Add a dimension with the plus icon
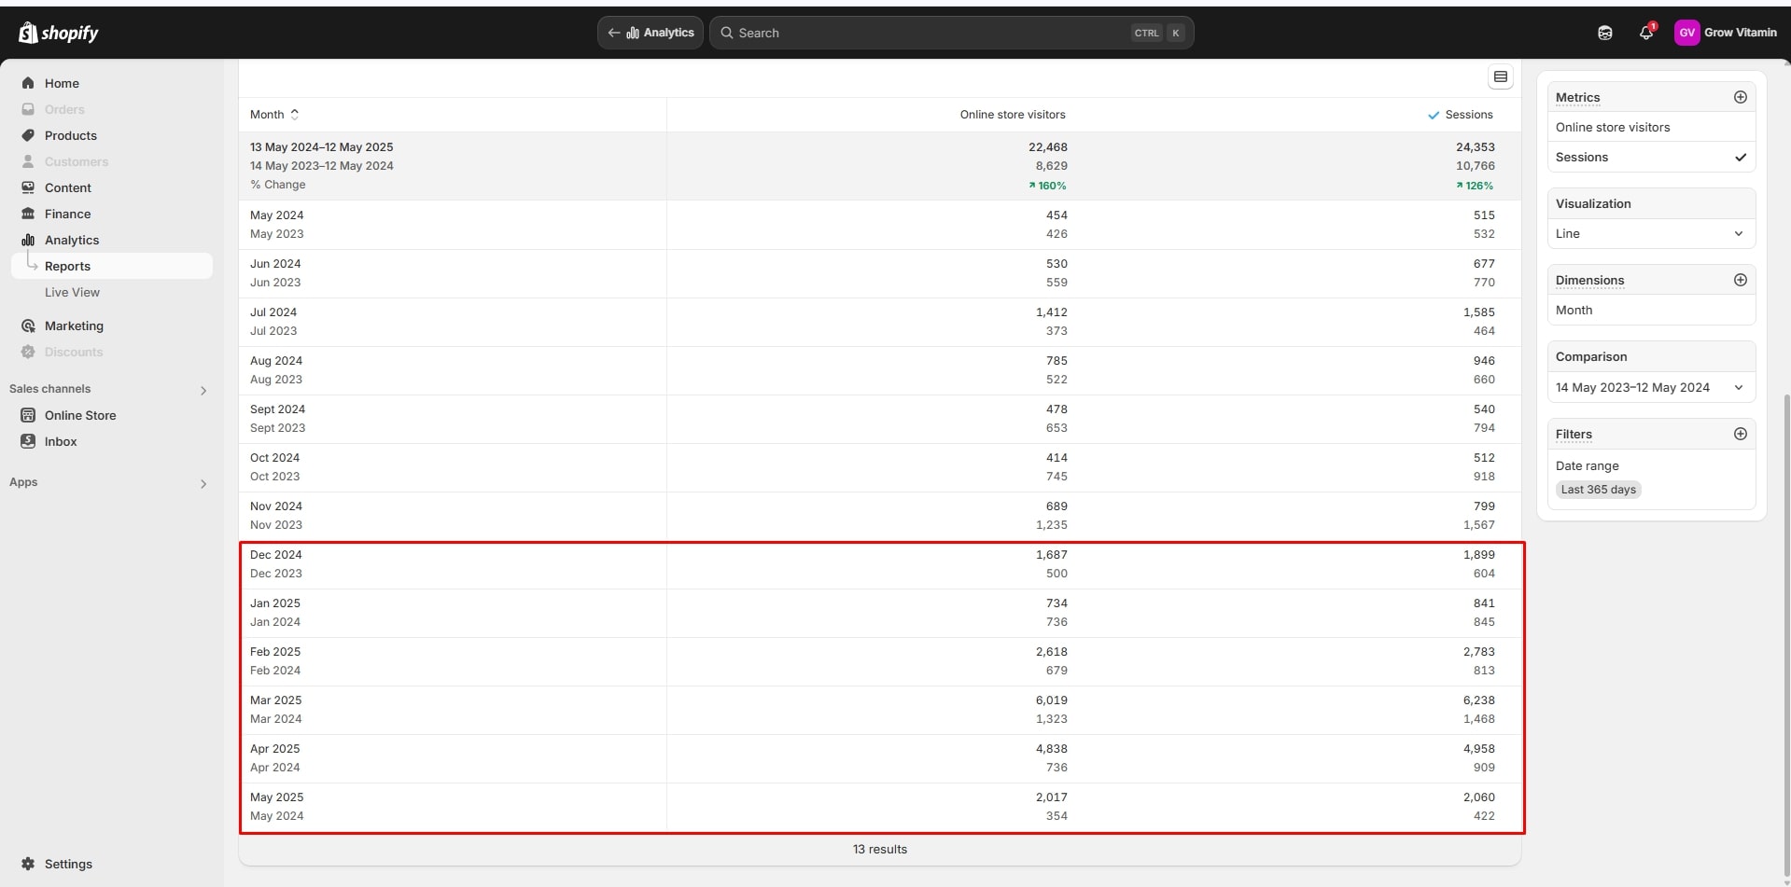The image size is (1791, 887). point(1740,280)
